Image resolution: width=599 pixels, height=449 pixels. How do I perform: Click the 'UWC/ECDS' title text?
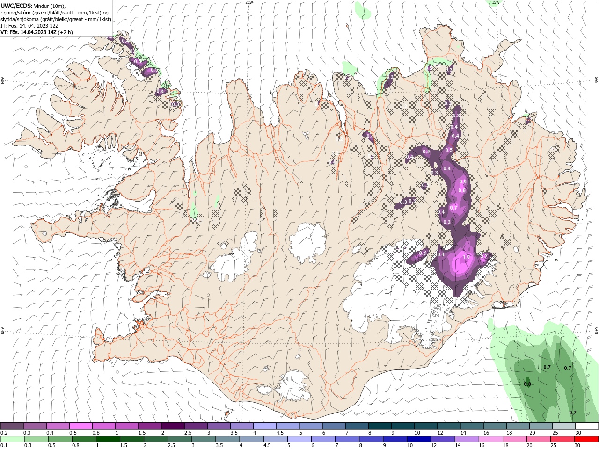16,5
